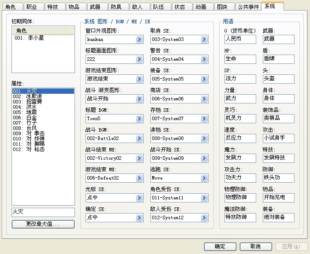Select attribute 004: 洪水
This screenshot has width=310, height=254.
tap(43, 107)
